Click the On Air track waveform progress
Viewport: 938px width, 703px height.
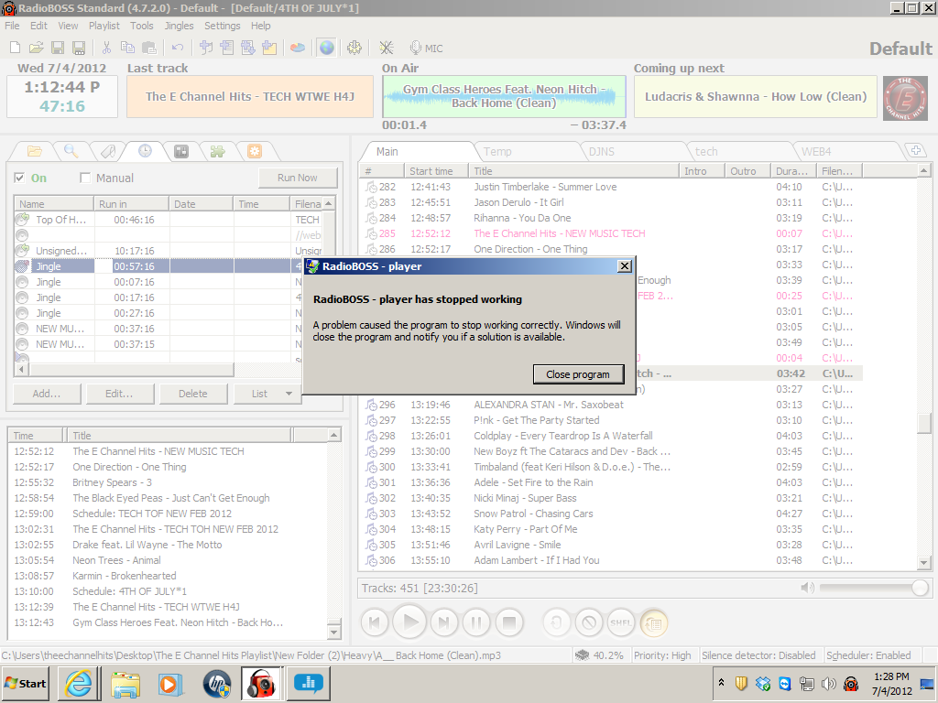[x=504, y=96]
